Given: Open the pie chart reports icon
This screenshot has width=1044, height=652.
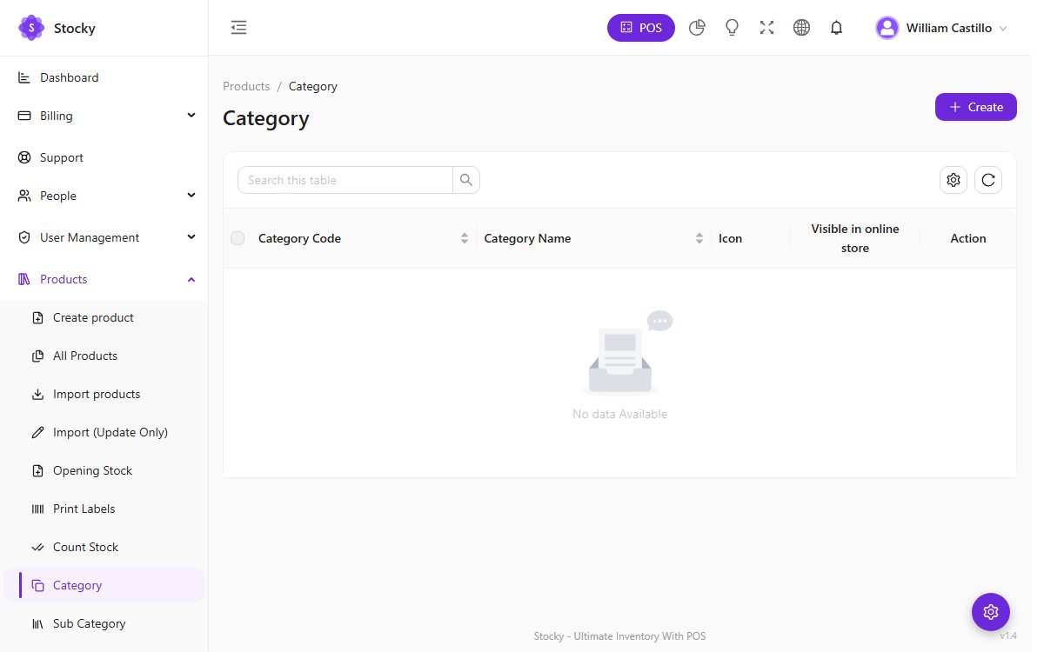Looking at the screenshot, I should (x=697, y=28).
